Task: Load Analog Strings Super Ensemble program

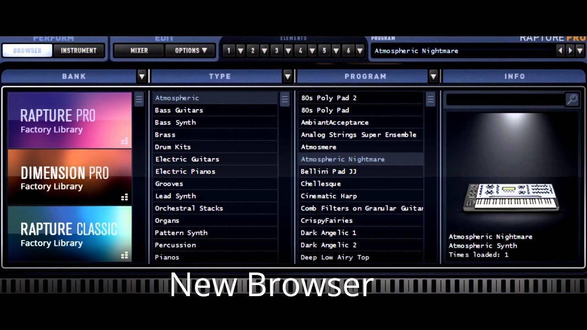Action: click(x=361, y=135)
